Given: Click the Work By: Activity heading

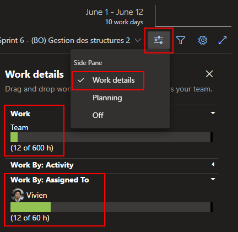Looking at the screenshot, I should 42,165.
